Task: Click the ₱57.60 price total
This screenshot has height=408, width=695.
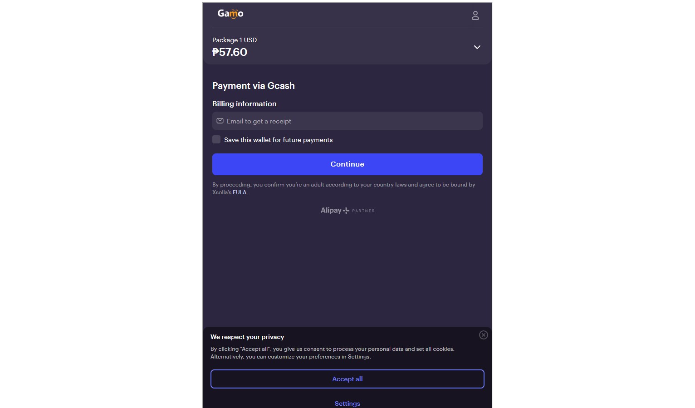Action: (230, 52)
